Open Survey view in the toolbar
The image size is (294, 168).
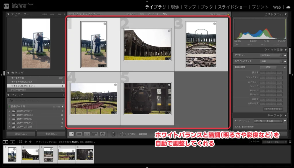click(x=95, y=134)
